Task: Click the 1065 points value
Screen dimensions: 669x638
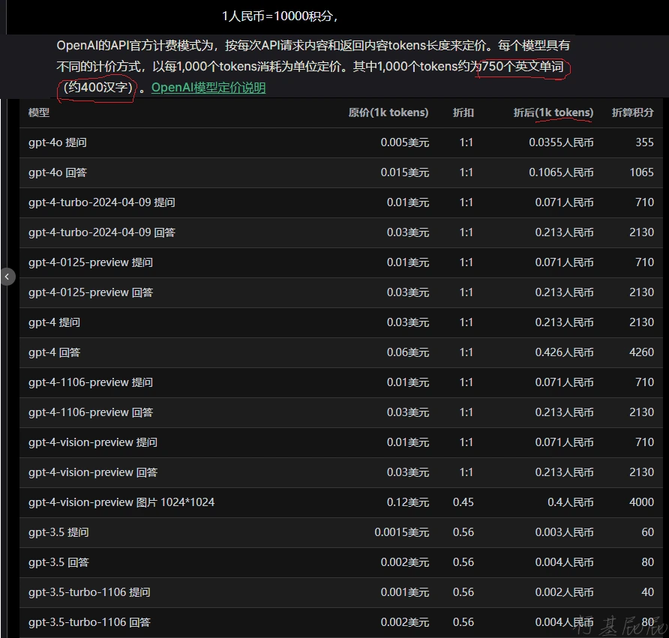Action: tap(642, 172)
